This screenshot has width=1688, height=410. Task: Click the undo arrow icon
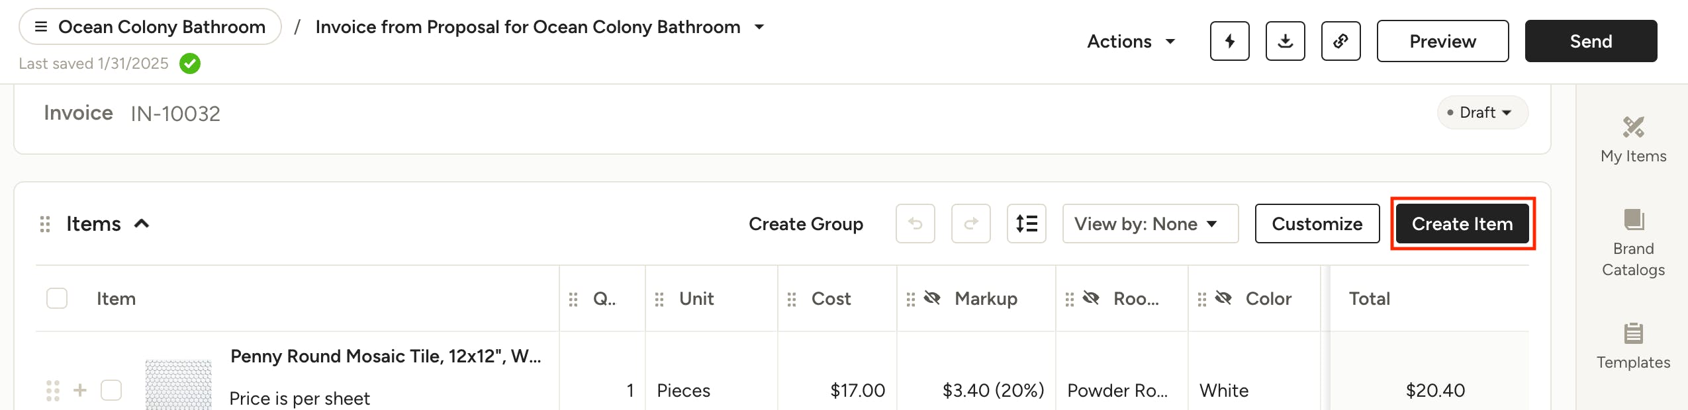pos(915,224)
